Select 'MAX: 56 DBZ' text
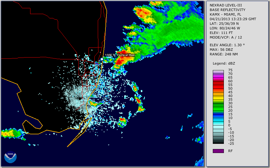The image size is (270, 168). point(221,50)
